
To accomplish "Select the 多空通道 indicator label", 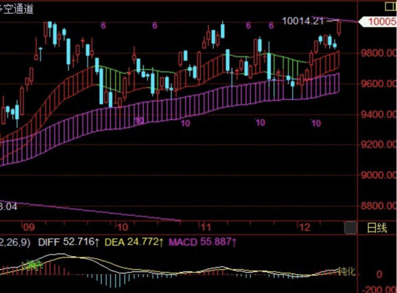I will (17, 9).
